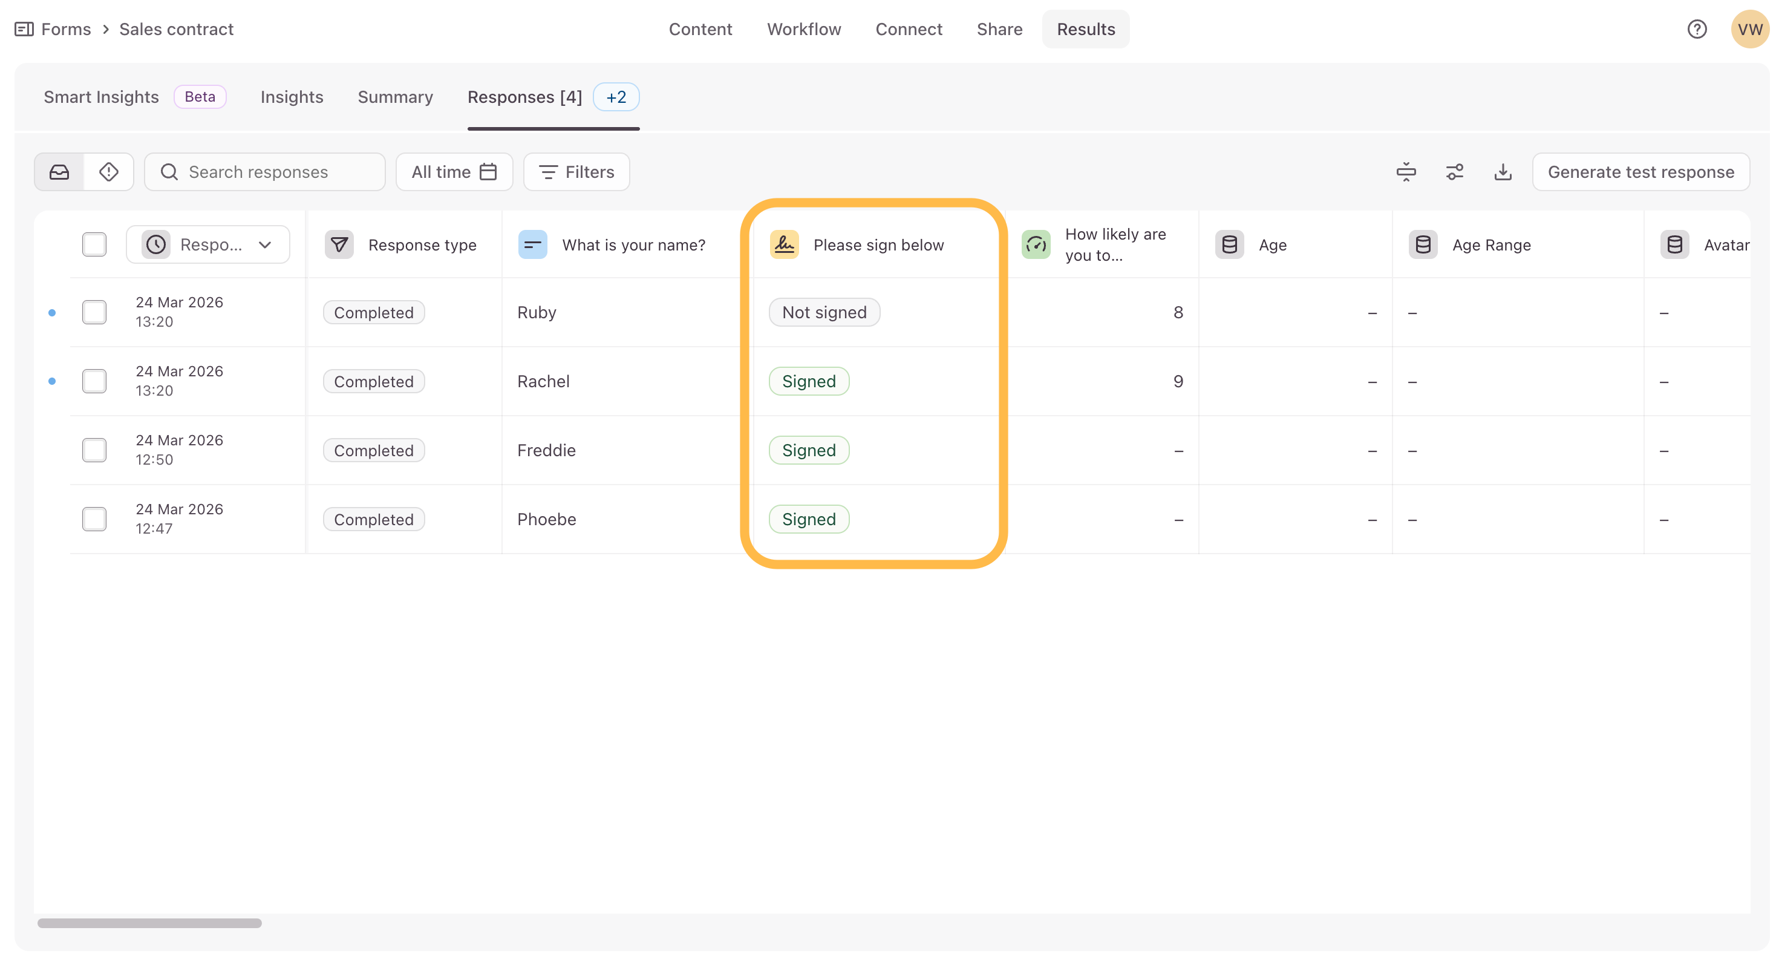Tick the select-all checkbox in header

pos(94,245)
